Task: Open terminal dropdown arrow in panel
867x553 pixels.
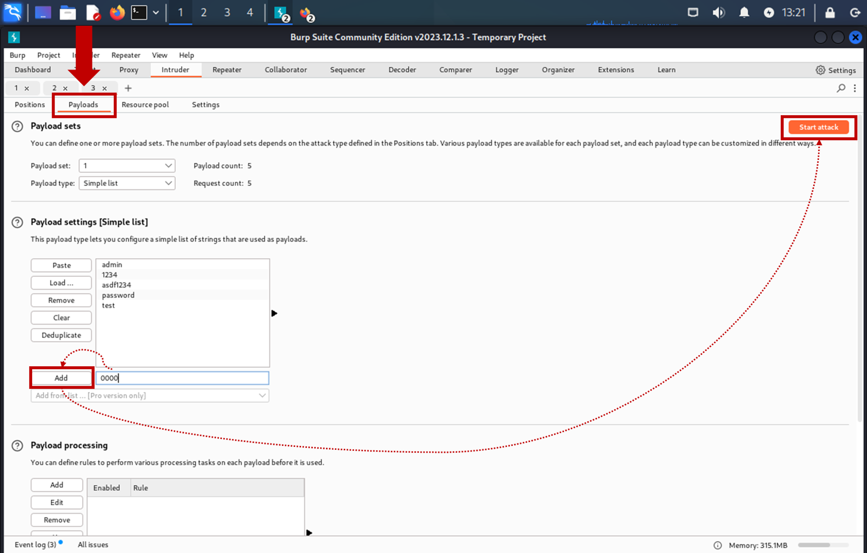Action: 156,13
